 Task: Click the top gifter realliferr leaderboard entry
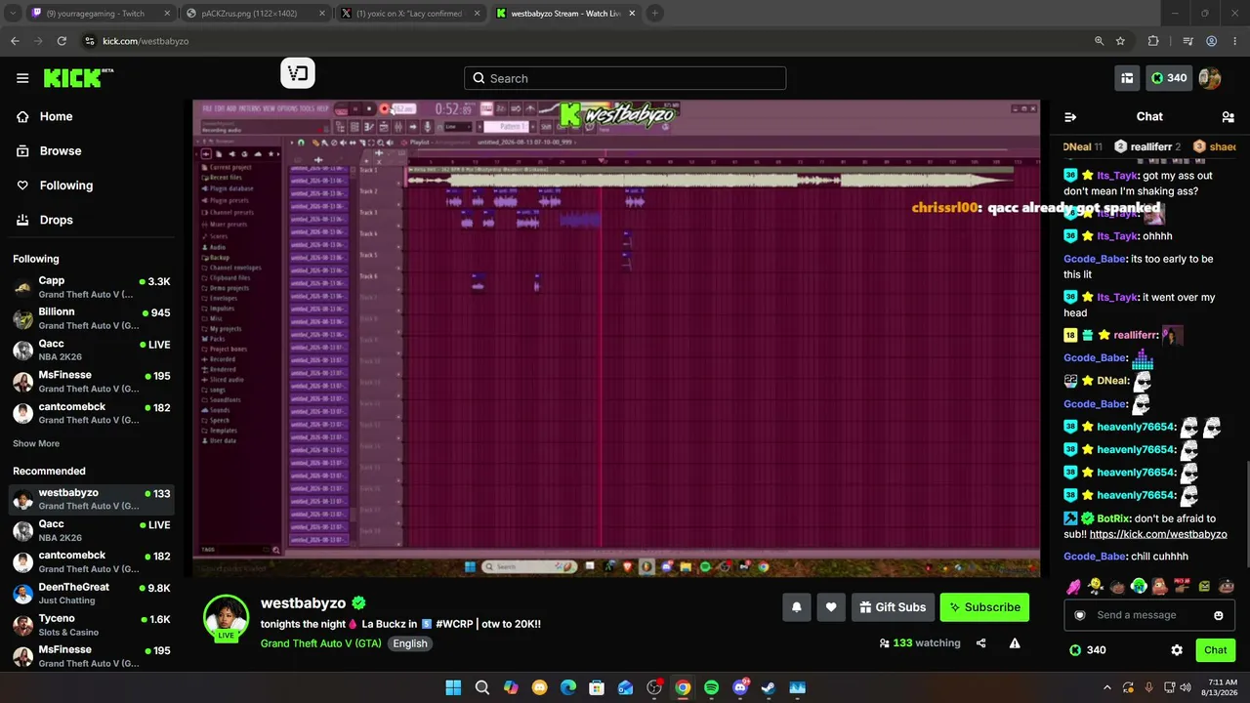point(1147,146)
